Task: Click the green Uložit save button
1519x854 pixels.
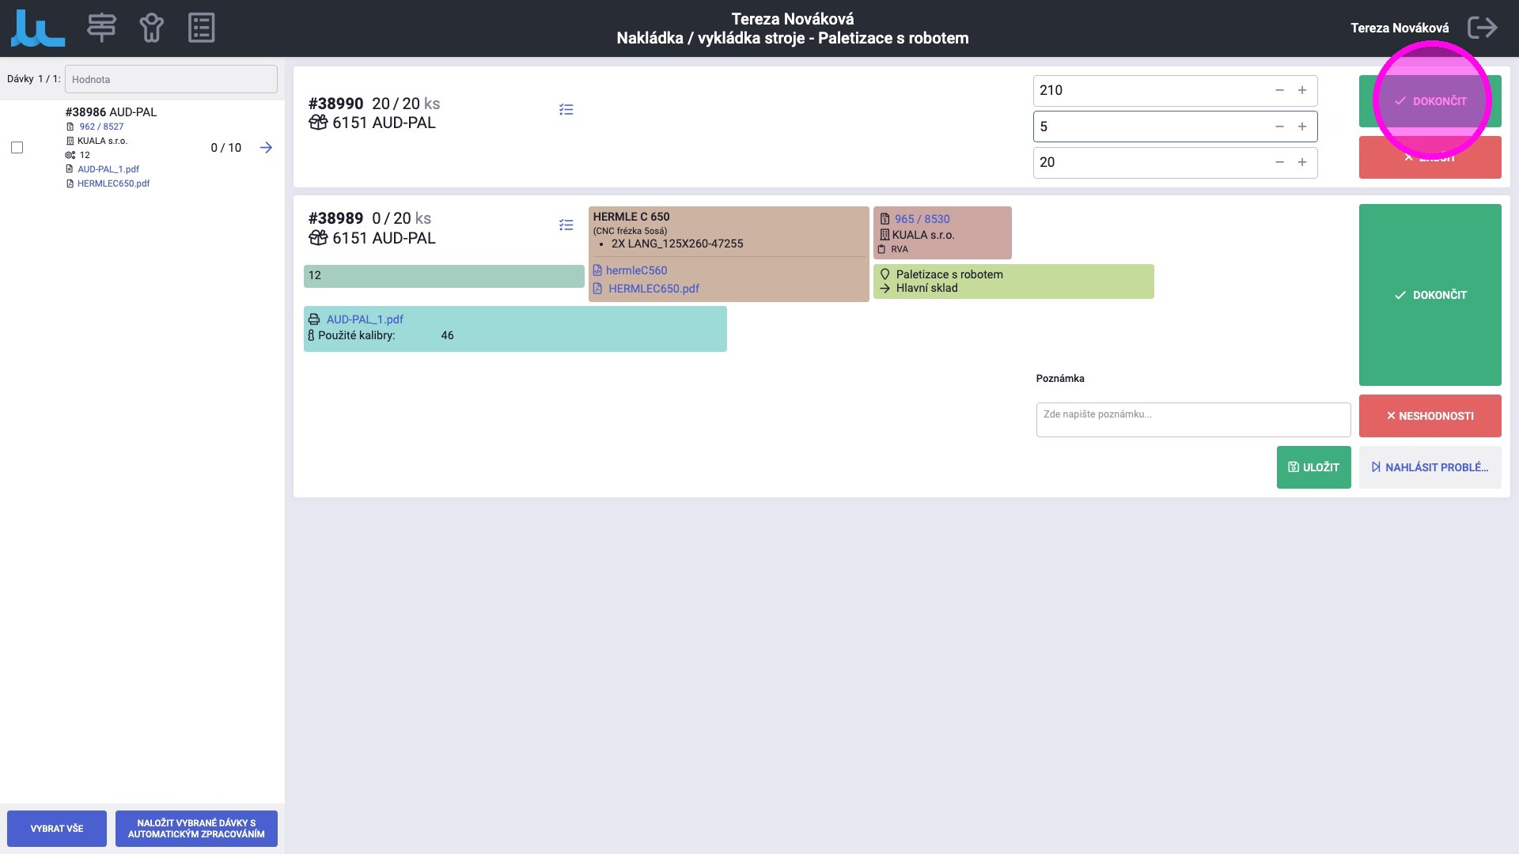Action: (1313, 467)
